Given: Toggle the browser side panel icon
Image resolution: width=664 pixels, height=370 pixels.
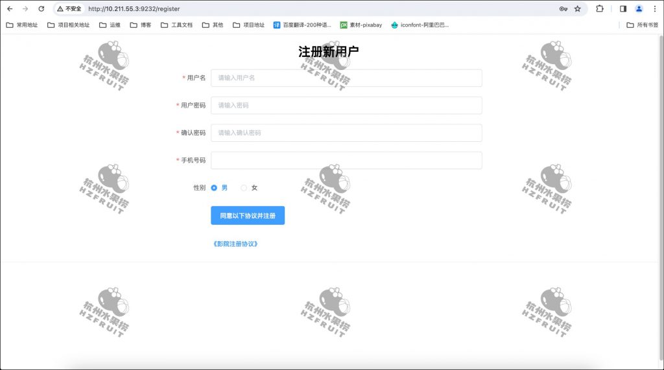Looking at the screenshot, I should [x=623, y=8].
